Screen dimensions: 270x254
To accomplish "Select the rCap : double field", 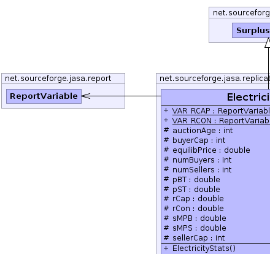I will (x=194, y=199).
